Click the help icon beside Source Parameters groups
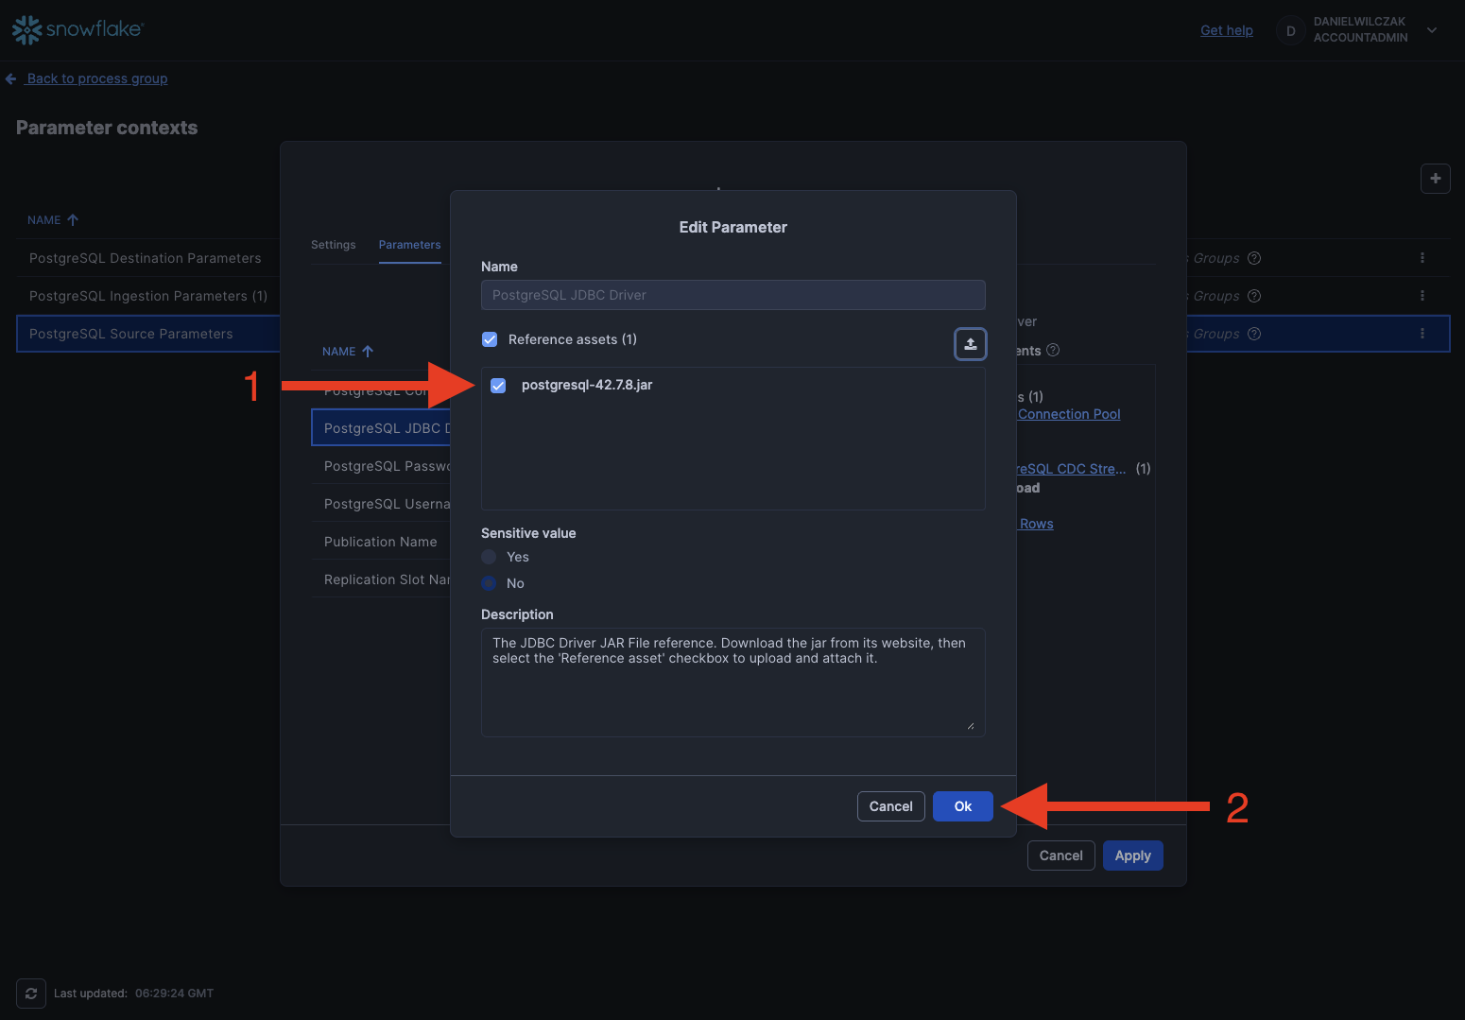1465x1020 pixels. pos(1254,334)
